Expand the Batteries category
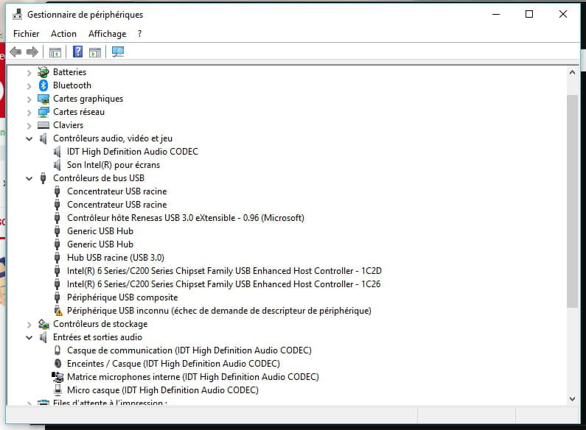The image size is (586, 430). 29,72
